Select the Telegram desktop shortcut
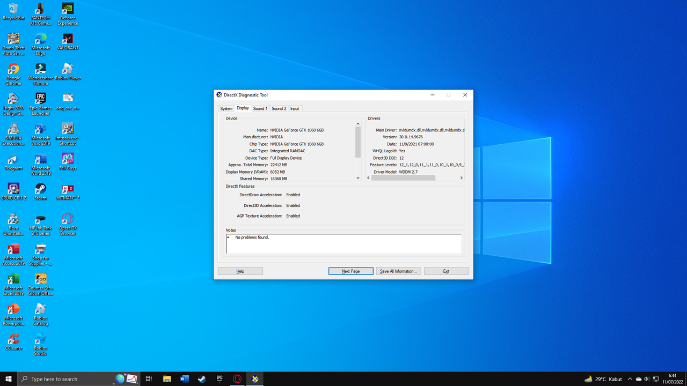The width and height of the screenshot is (687, 386). tap(13, 162)
